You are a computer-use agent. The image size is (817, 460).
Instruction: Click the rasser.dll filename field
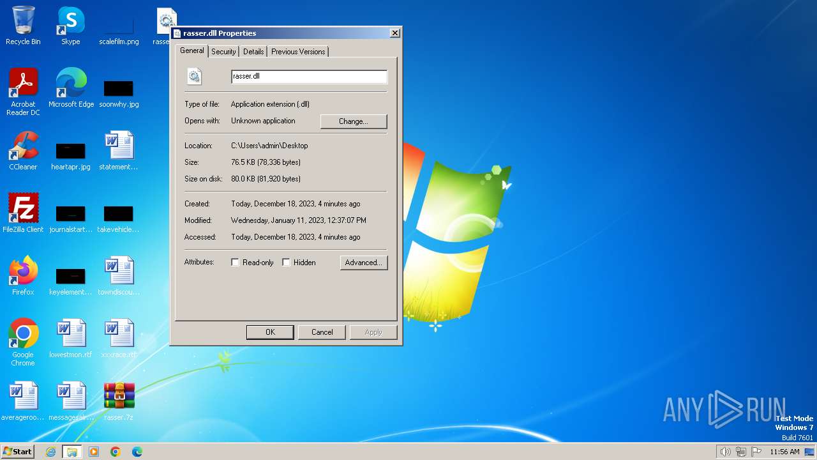309,76
